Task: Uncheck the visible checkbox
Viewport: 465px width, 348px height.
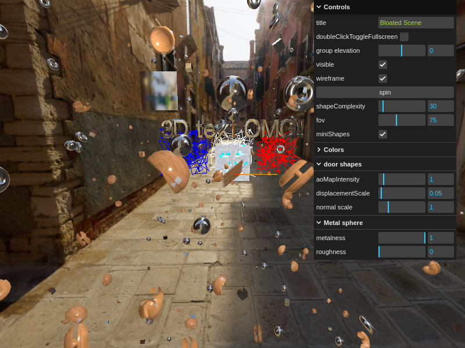Action: [382, 64]
